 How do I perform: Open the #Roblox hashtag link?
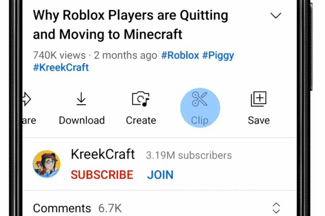pyautogui.click(x=180, y=55)
